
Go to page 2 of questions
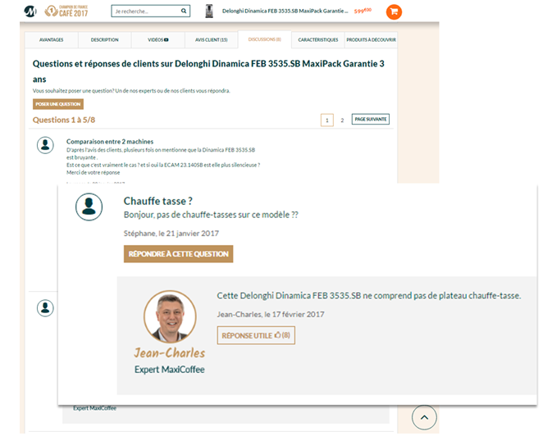point(342,120)
